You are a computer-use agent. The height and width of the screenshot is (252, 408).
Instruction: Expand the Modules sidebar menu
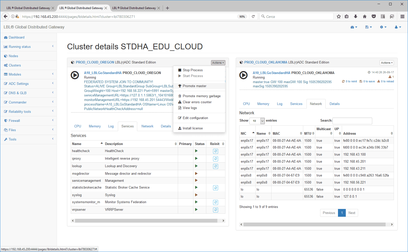point(28,74)
